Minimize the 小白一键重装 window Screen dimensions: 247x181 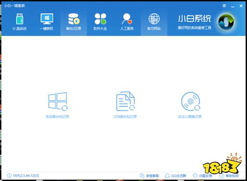click(233, 6)
